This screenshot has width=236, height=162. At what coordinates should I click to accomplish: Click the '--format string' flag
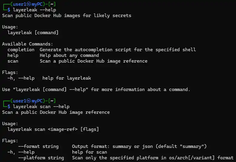38,146
